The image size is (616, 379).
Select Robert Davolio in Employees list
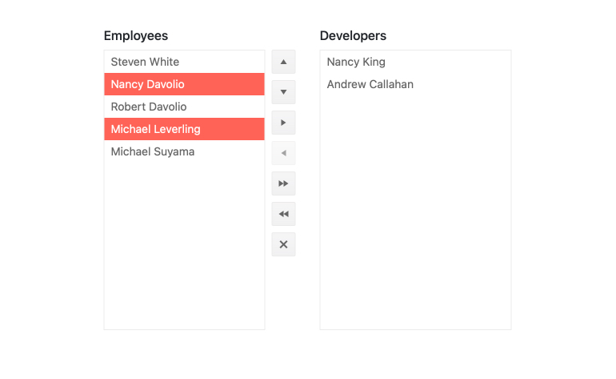click(x=149, y=107)
